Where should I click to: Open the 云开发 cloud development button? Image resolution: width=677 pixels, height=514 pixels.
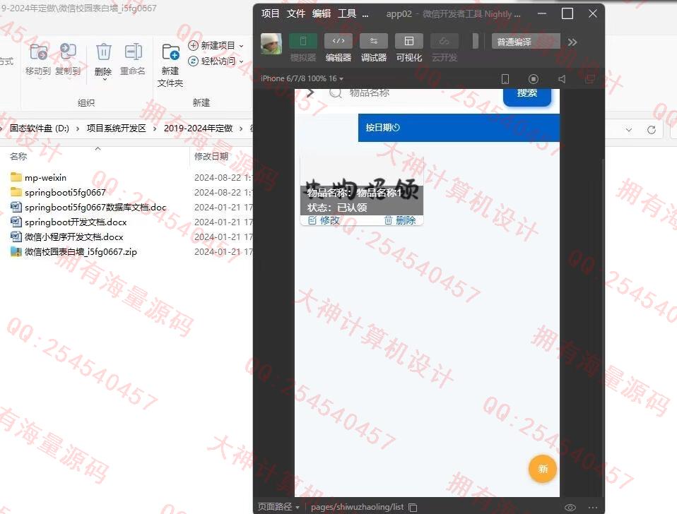pos(445,47)
